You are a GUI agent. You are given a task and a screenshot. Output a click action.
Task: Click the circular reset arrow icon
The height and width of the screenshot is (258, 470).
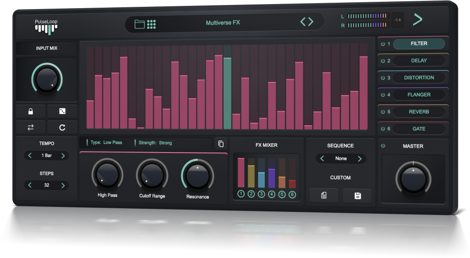pos(62,127)
